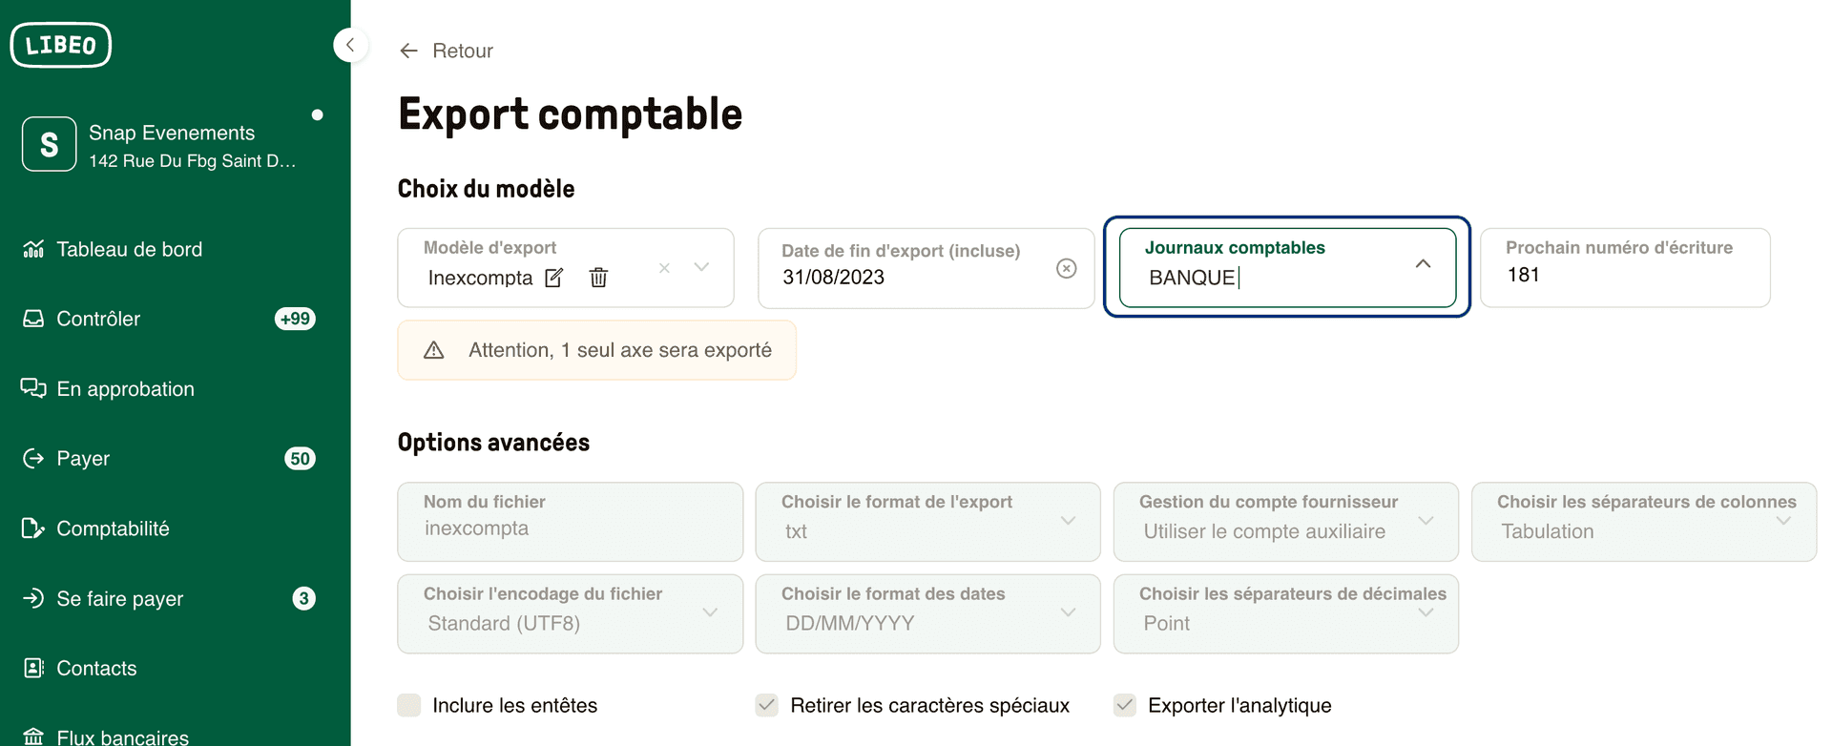Open the Choisir les séparateurs de colonnes dropdown
Image resolution: width=1832 pixels, height=746 pixels.
tap(1784, 521)
